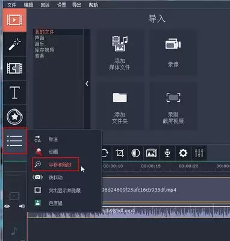Open the More tools list icon
Viewport: 230px width, 241px height.
[15, 141]
